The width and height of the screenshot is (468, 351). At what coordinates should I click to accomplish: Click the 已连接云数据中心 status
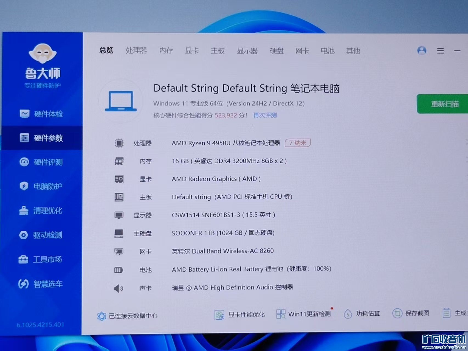pyautogui.click(x=128, y=316)
